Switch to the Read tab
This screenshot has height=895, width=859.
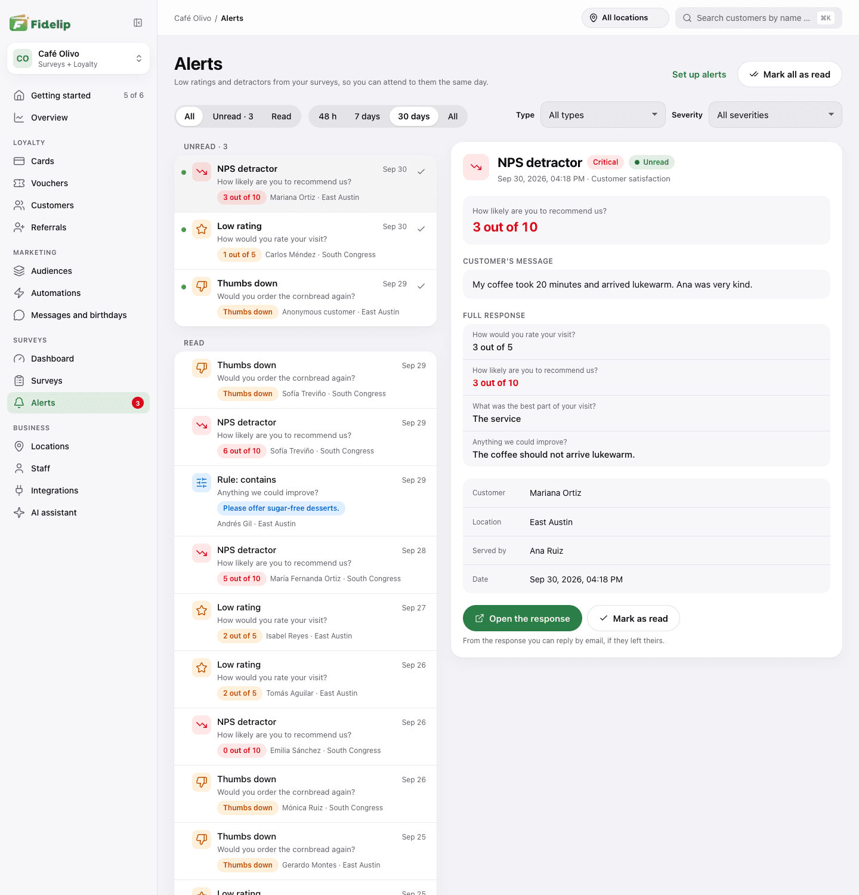click(x=281, y=116)
